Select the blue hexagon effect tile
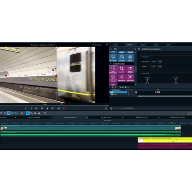Image resolution: width=192 pixels, height=192 pixels. 130,58
